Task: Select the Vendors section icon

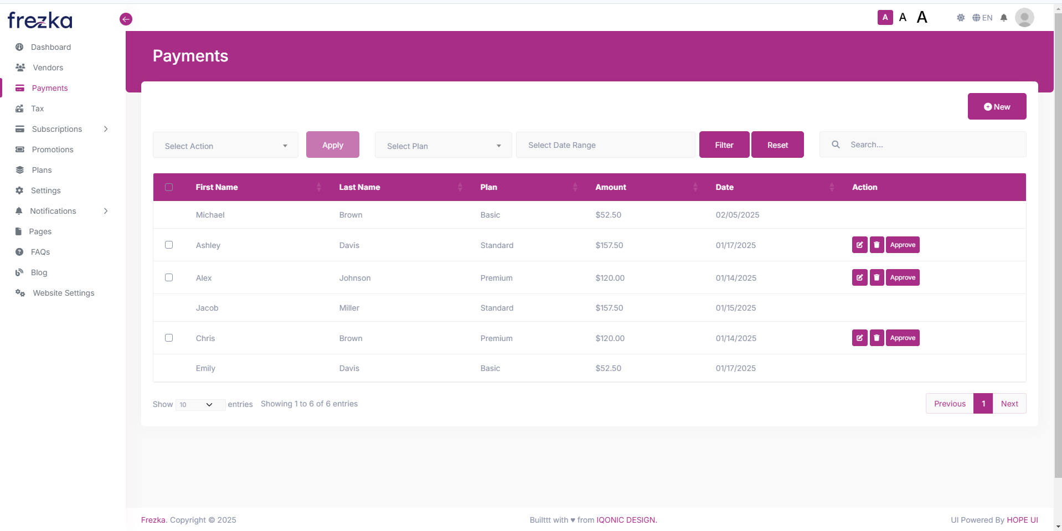Action: coord(20,67)
